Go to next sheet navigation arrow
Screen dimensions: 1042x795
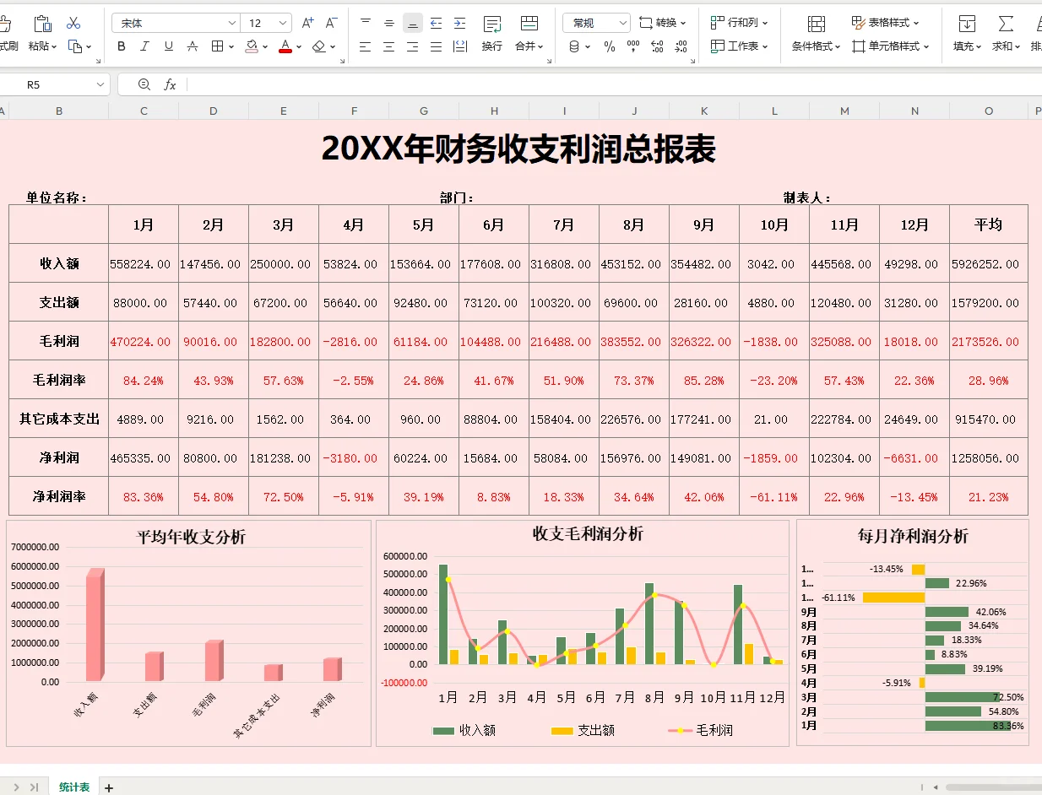coord(17,787)
